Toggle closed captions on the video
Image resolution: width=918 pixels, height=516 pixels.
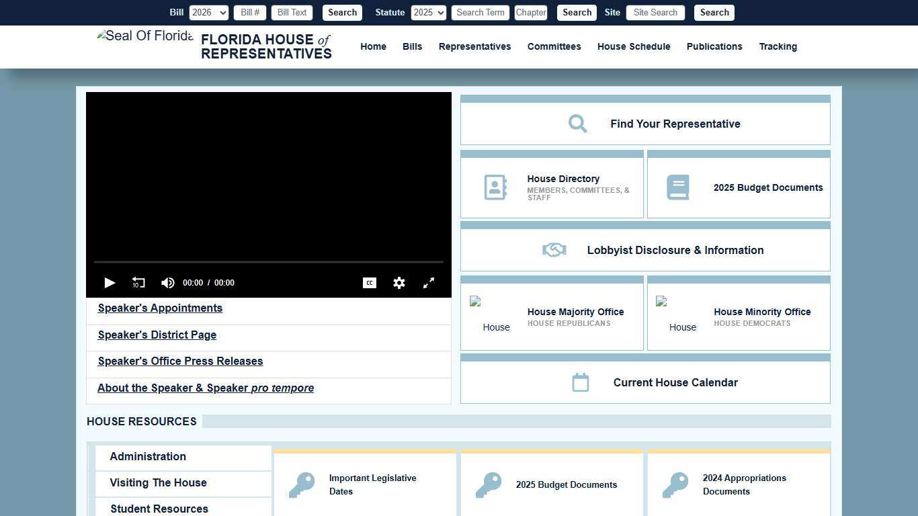pyautogui.click(x=370, y=283)
